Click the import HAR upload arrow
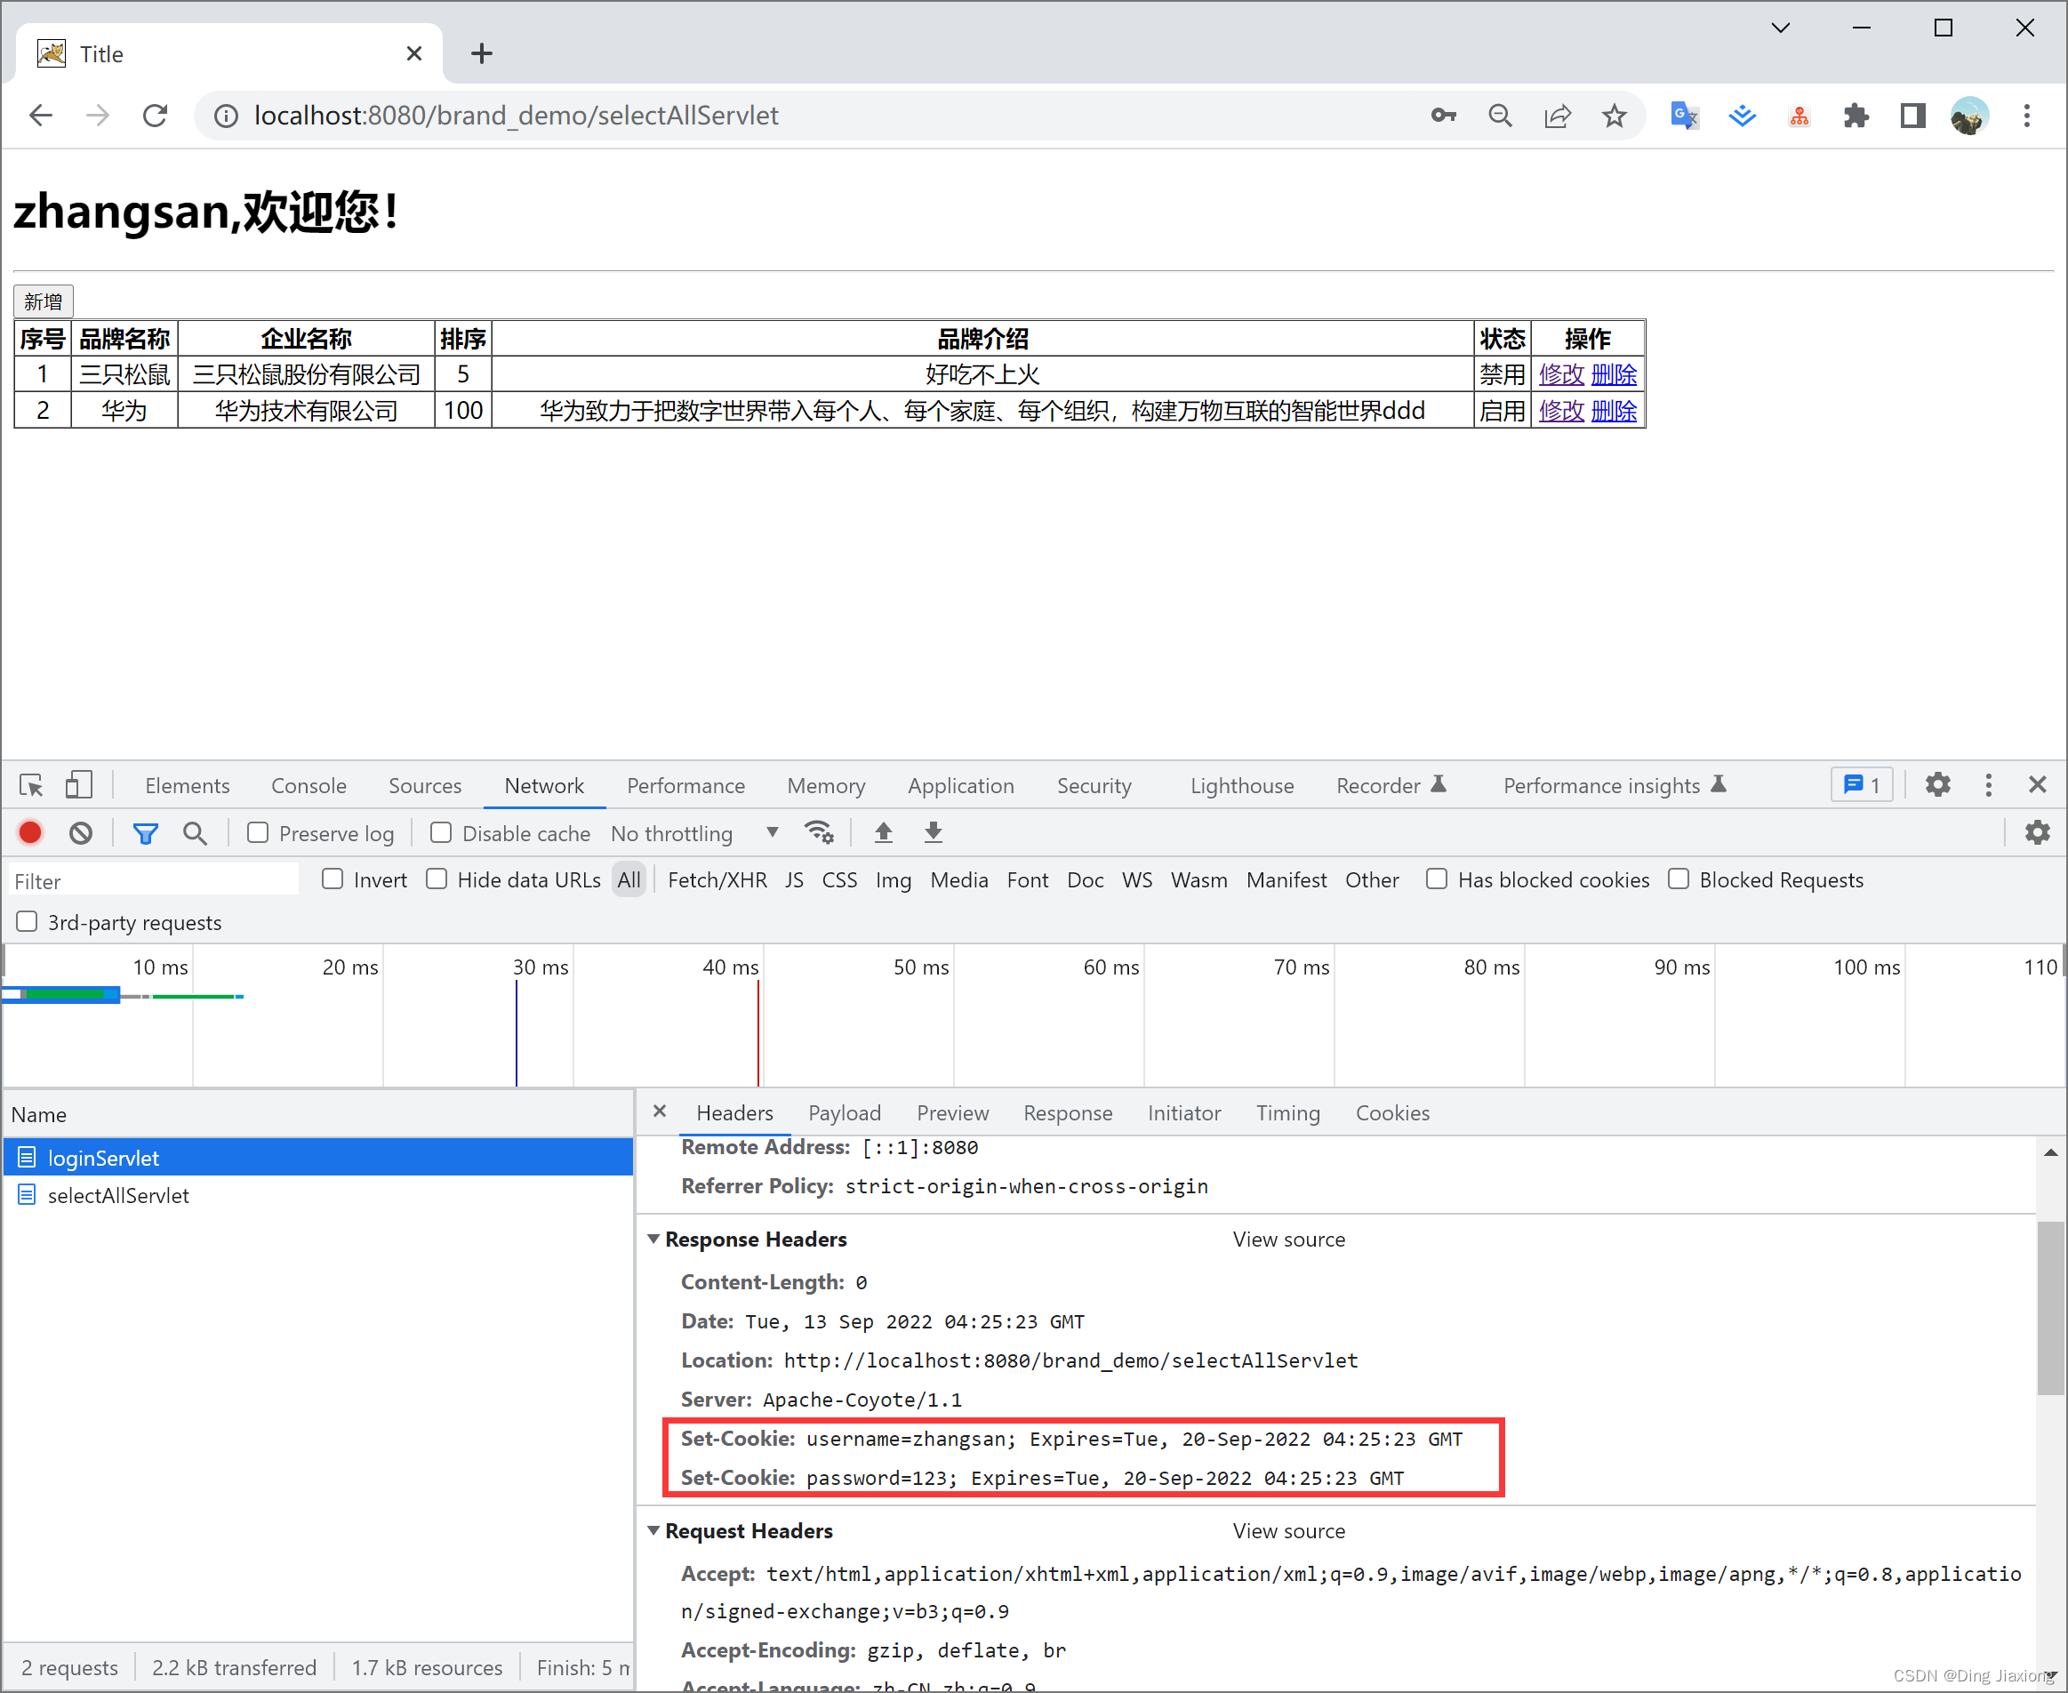This screenshot has width=2068, height=1693. 884,833
